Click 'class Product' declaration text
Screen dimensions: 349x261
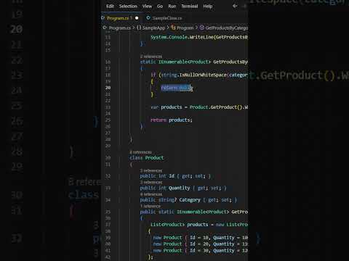coord(147,158)
